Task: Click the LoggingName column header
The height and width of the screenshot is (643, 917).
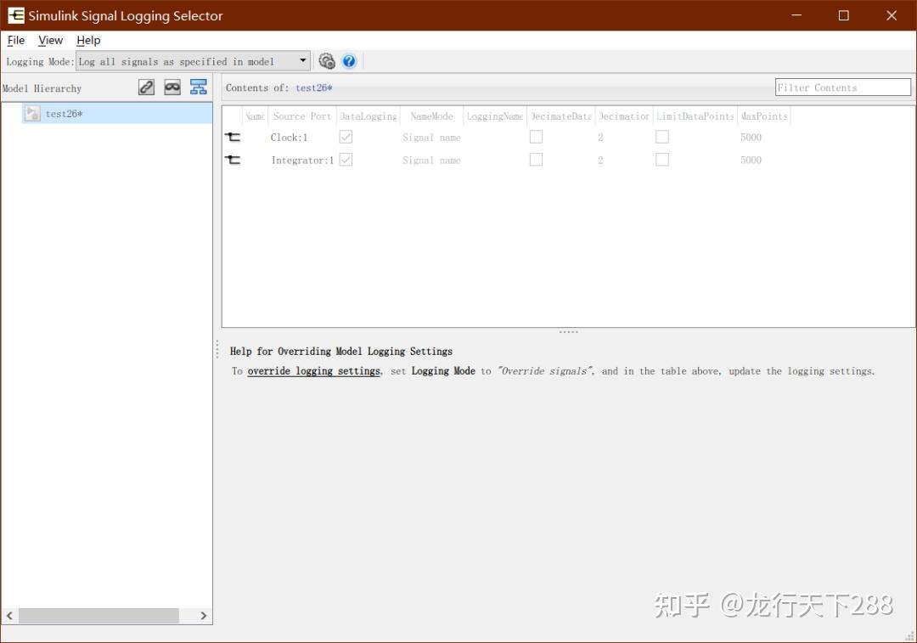Action: tap(495, 116)
